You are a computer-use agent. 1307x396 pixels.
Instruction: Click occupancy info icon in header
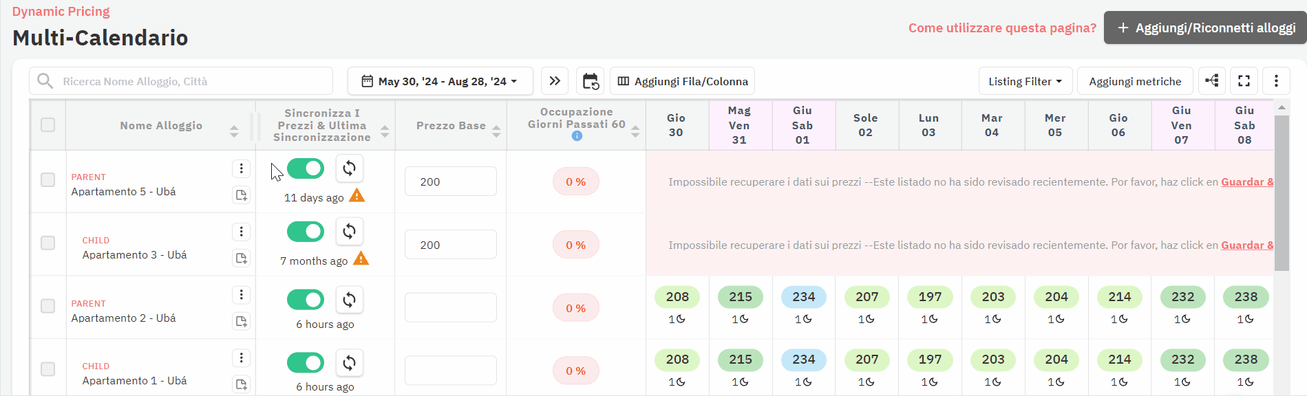point(577,136)
